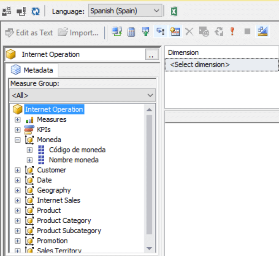This screenshot has width=279, height=256.
Task: Click the cube selection ellipsis button
Action: point(152,54)
